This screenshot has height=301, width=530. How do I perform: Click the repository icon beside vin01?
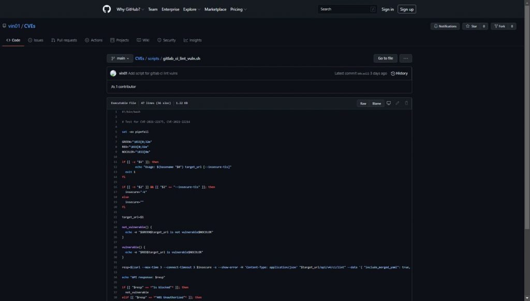(x=4, y=26)
